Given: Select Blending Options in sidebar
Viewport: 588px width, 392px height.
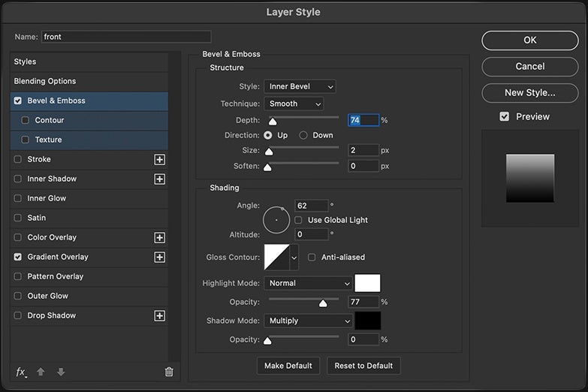Looking at the screenshot, I should coord(89,81).
